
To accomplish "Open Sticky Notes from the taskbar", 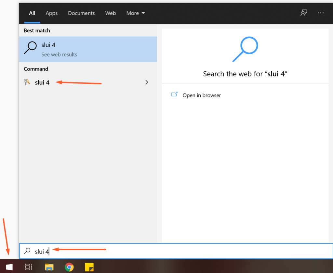I will pyautogui.click(x=89, y=267).
